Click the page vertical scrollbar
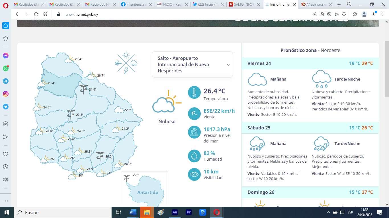 click(x=386, y=68)
